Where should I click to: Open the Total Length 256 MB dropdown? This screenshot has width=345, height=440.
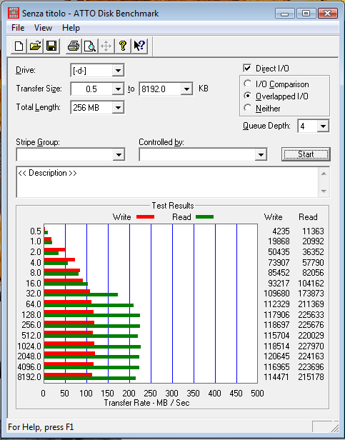click(118, 107)
